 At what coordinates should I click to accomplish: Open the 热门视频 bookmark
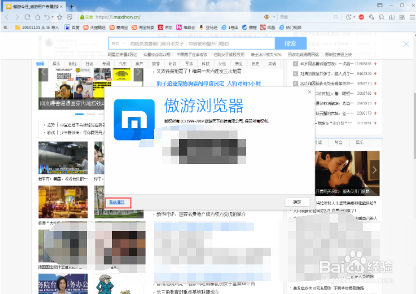[x=290, y=27]
